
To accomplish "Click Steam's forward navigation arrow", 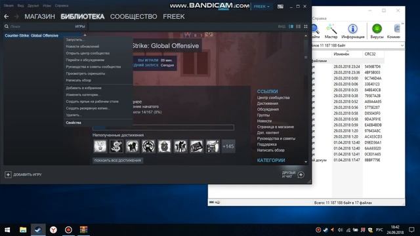I will pyautogui.click(x=16, y=16).
